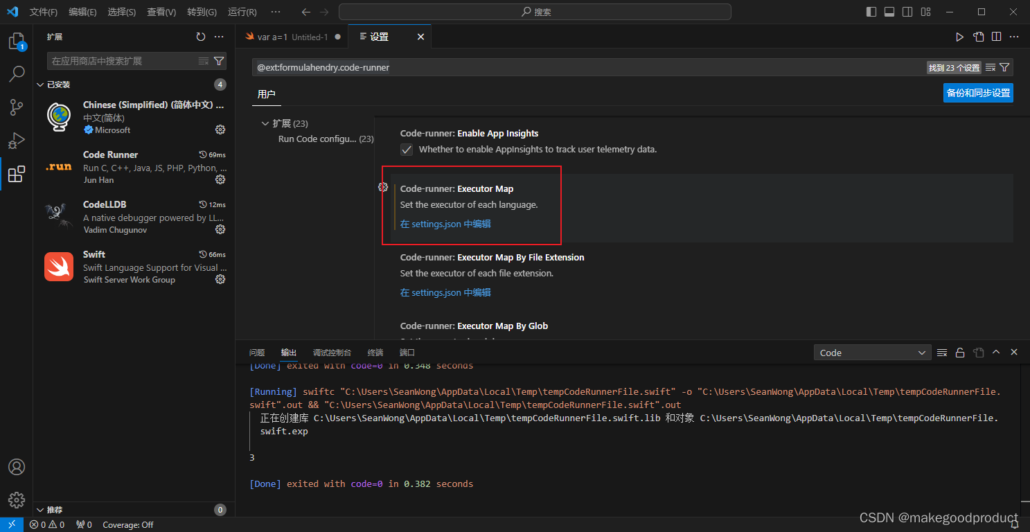
Task: Refresh the extensions list
Action: click(x=200, y=37)
